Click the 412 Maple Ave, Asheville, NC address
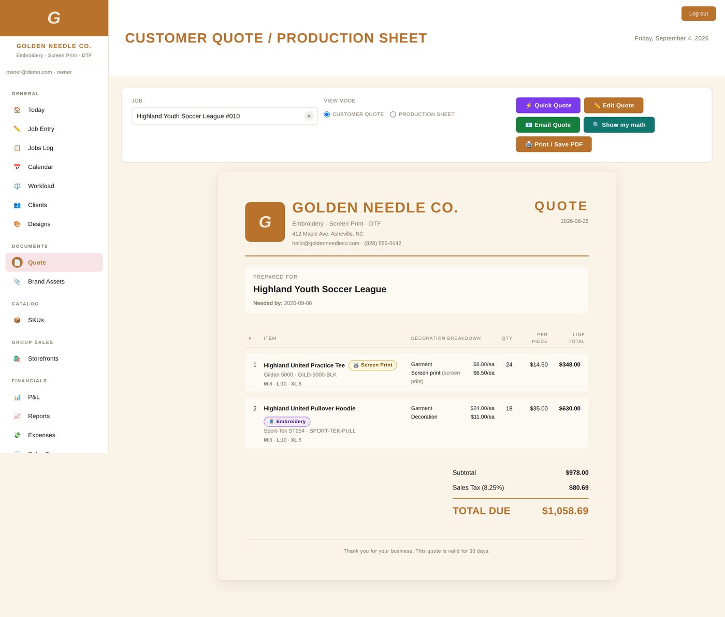725x617 pixels. [328, 234]
